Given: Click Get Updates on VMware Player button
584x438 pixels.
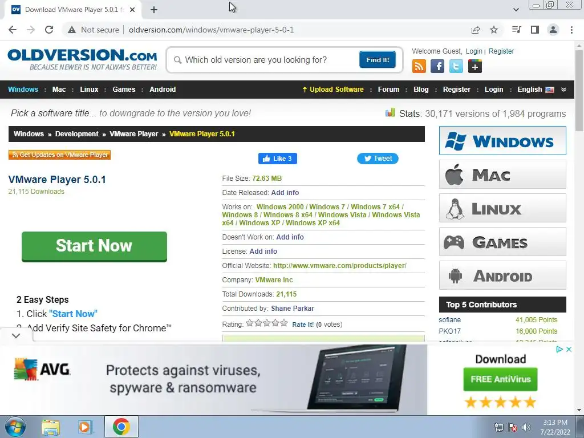Looking at the screenshot, I should pyautogui.click(x=59, y=155).
